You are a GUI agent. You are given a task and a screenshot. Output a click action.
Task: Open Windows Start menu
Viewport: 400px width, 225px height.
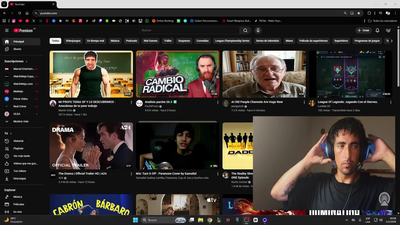tap(135, 220)
